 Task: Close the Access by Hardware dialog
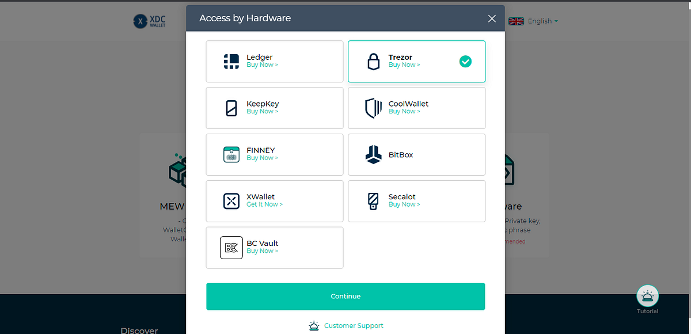pos(492,18)
